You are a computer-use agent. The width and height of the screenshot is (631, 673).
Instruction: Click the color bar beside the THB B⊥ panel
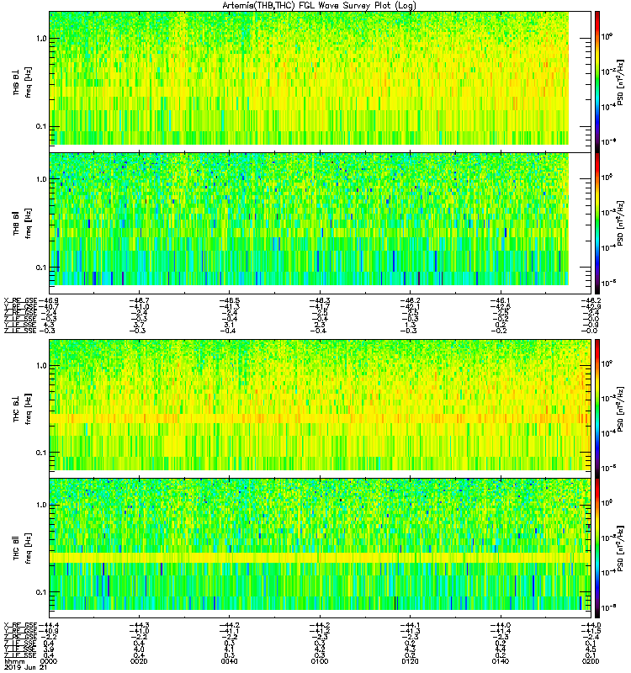tap(597, 82)
